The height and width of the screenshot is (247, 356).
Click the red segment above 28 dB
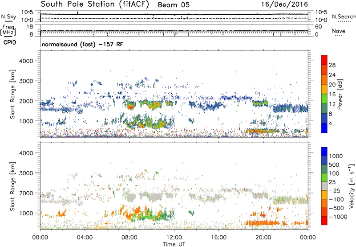pos(324,60)
